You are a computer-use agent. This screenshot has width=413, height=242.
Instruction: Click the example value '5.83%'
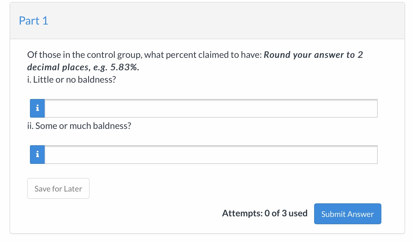pos(125,67)
